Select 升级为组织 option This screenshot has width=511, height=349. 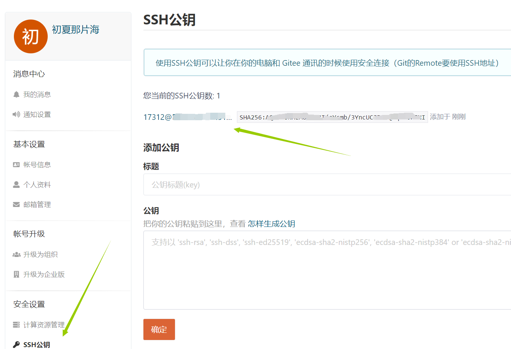coord(41,255)
